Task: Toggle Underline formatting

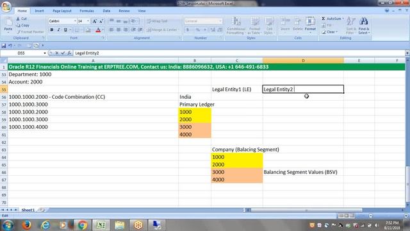Action: coord(65,30)
